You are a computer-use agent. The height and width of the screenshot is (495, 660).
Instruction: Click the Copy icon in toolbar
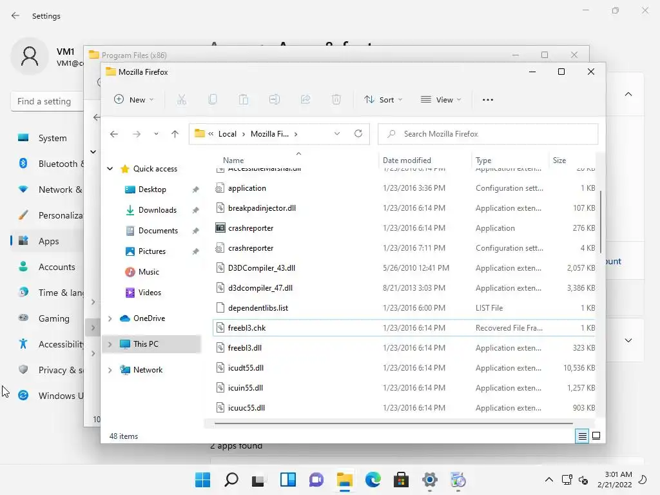tap(213, 100)
